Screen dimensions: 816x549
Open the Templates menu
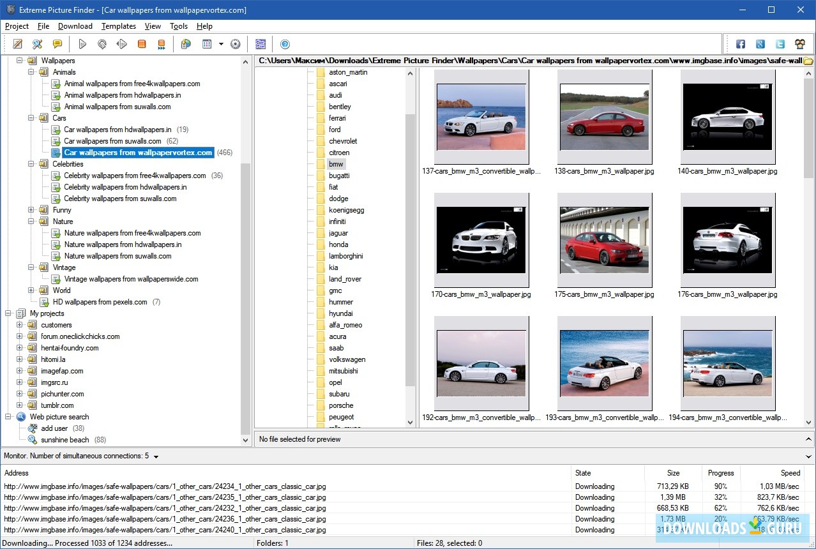point(118,26)
